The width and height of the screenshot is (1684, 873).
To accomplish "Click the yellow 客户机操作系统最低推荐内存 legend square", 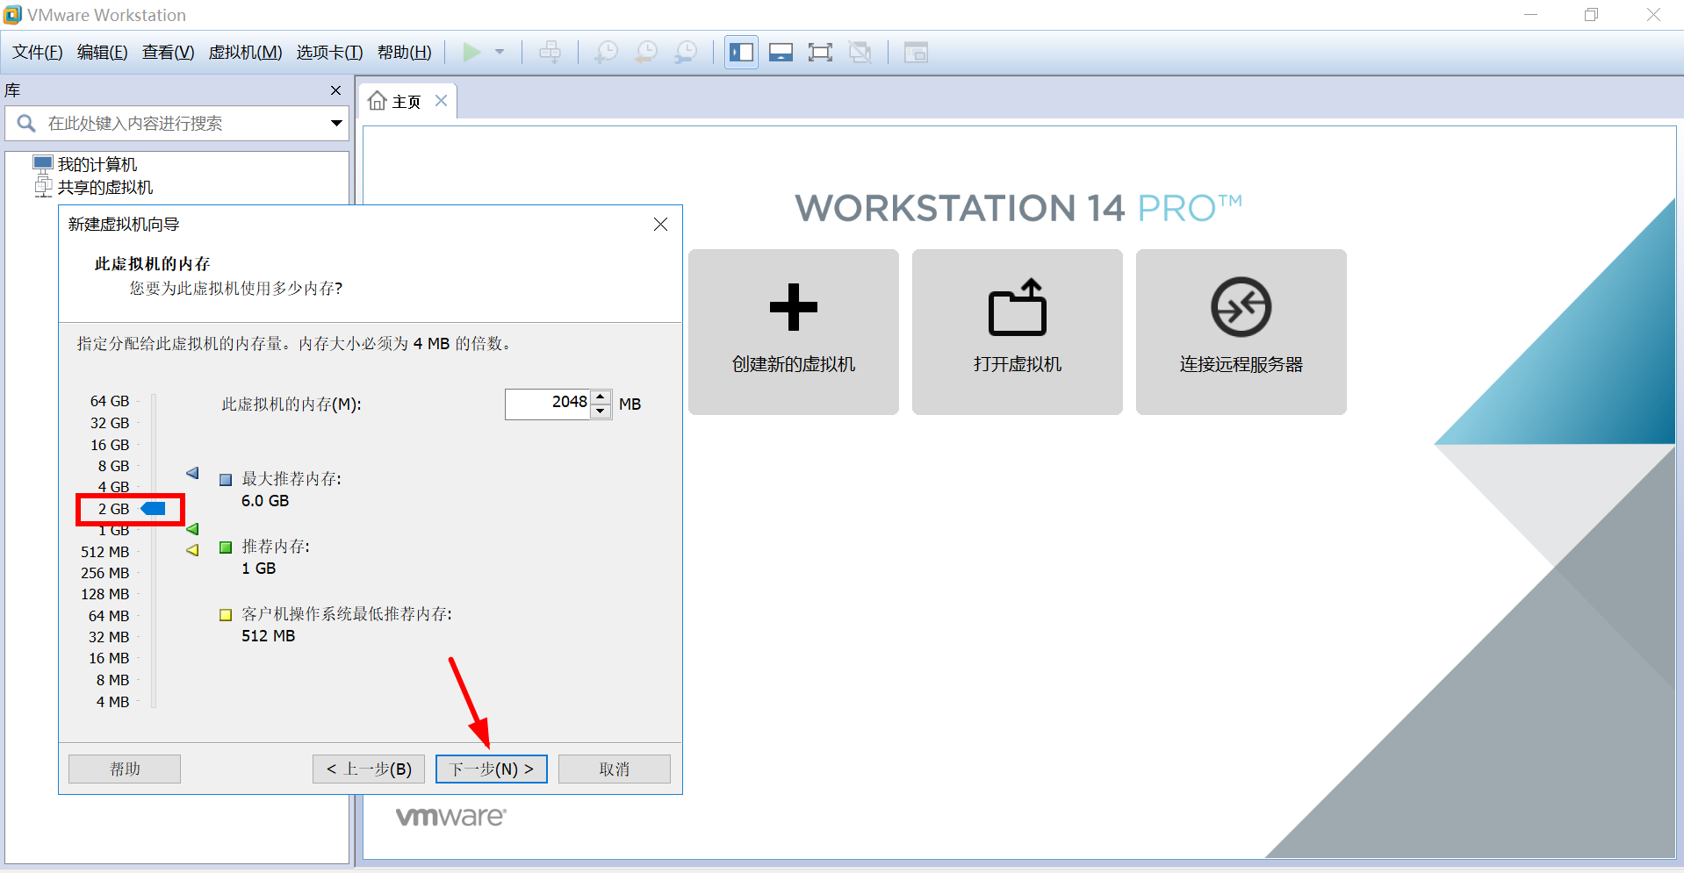I will coord(226,615).
